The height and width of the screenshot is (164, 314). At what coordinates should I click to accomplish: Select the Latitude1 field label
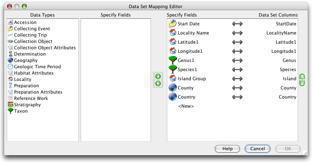pyautogui.click(x=188, y=42)
